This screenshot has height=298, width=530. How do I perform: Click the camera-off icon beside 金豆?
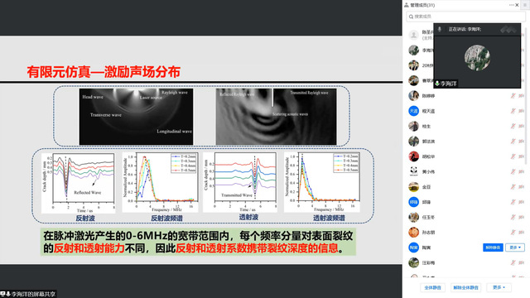point(522,187)
